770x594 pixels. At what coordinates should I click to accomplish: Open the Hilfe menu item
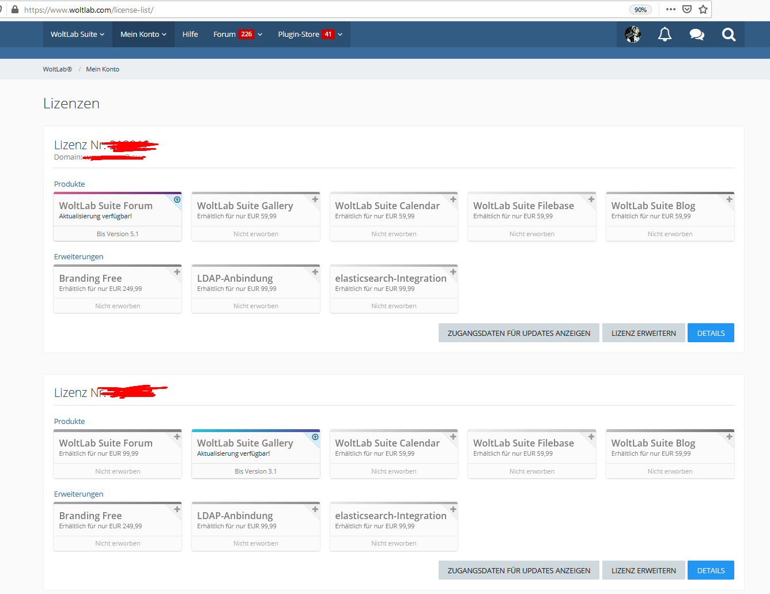point(190,35)
